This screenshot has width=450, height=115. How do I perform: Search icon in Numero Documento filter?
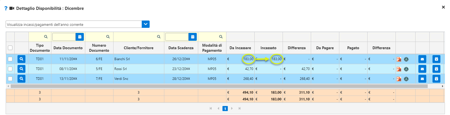pyautogui.click(x=108, y=37)
